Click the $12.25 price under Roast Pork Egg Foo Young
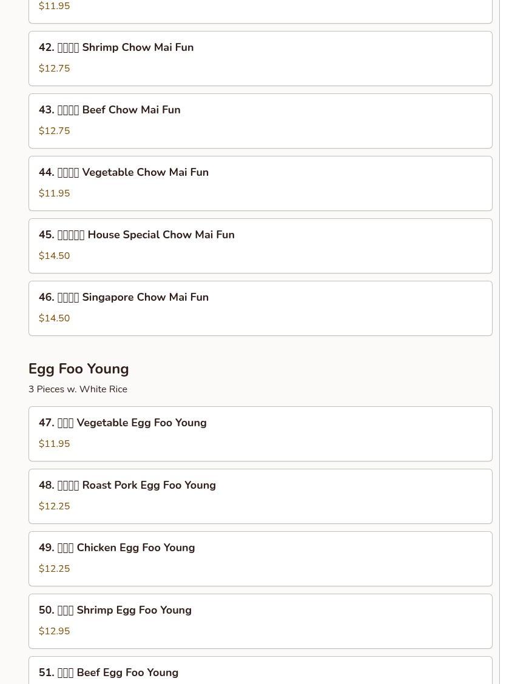The image size is (512, 684). (x=55, y=506)
